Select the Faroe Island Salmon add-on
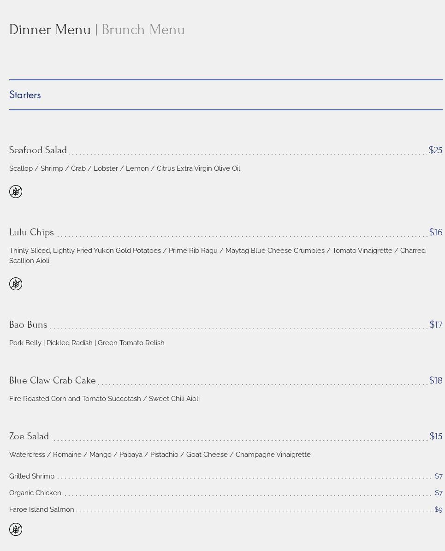Viewport: 445px width, 551px height. [42, 509]
